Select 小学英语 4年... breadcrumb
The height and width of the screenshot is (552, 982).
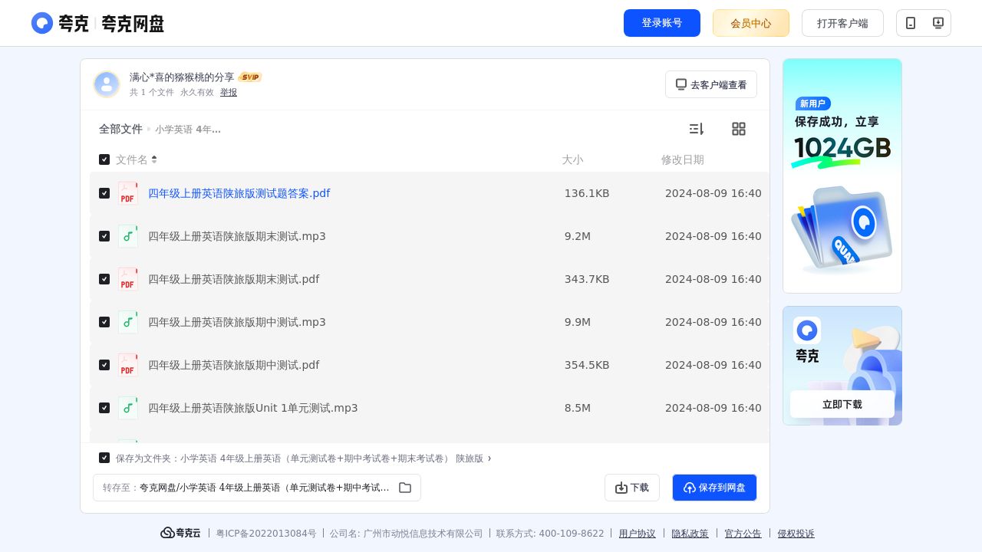[188, 130]
